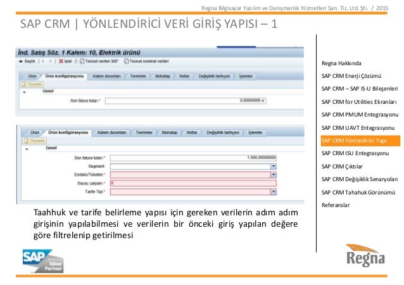The image size is (404, 285).
Task: Click the Regna Bilgisayar header text
Action: click(x=294, y=8)
